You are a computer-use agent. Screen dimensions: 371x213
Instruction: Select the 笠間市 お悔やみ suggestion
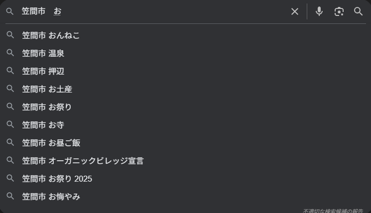tap(51, 197)
